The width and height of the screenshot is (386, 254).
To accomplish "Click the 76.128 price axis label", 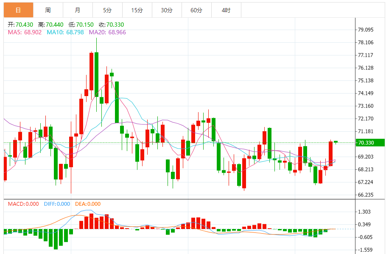I will 366,68.
